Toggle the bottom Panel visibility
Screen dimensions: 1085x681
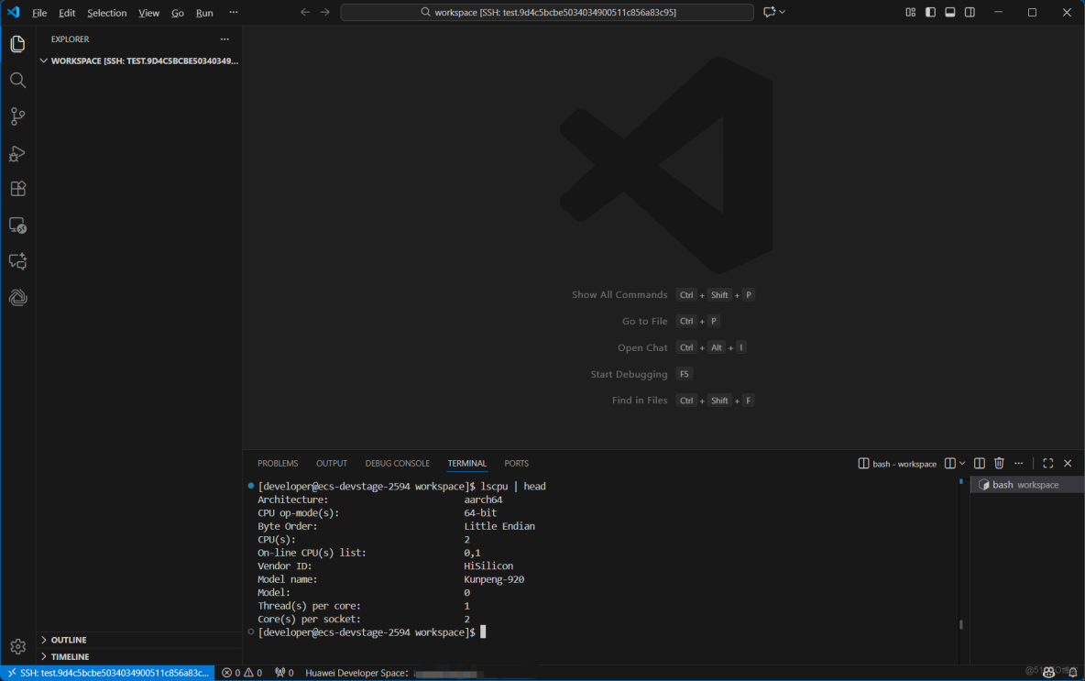[x=950, y=12]
